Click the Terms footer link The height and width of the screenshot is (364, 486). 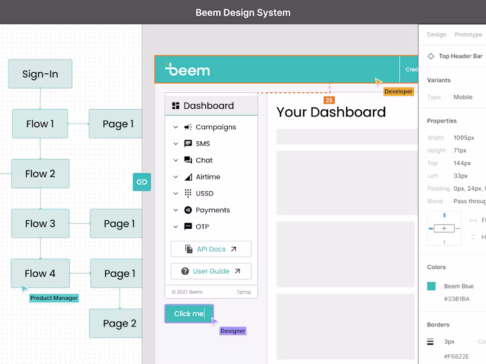(x=243, y=292)
